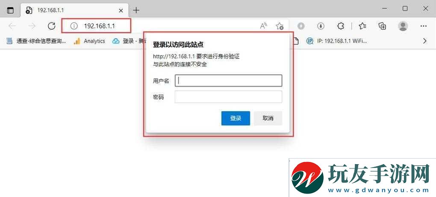This screenshot has height=197, width=436.
Task: Focus the 用户名 input field
Action: coord(228,81)
